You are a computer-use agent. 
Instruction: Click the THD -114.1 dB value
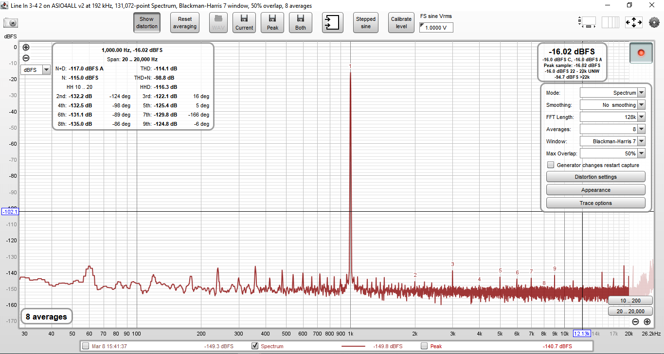[x=165, y=68]
